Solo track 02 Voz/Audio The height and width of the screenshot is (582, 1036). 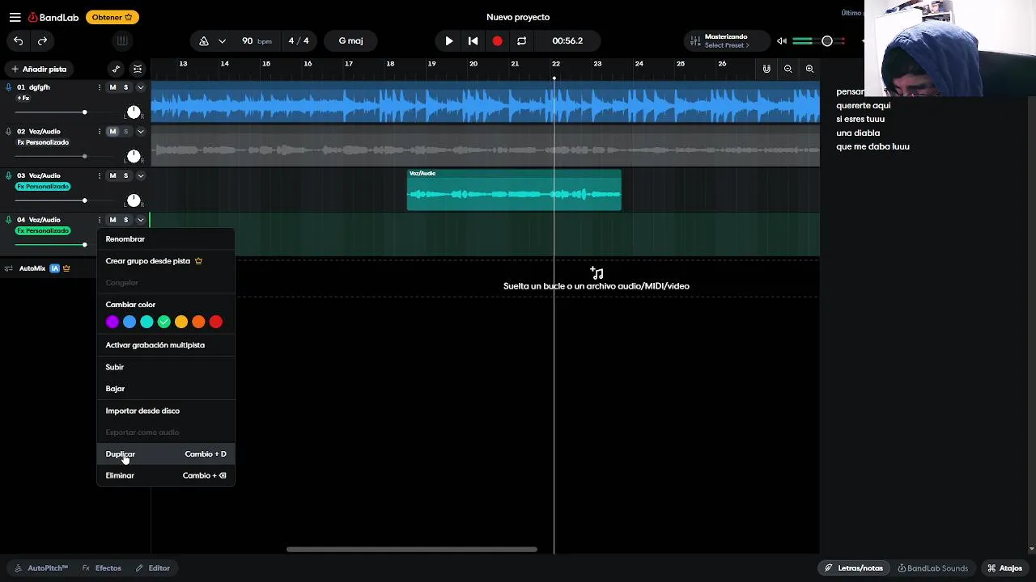125,131
